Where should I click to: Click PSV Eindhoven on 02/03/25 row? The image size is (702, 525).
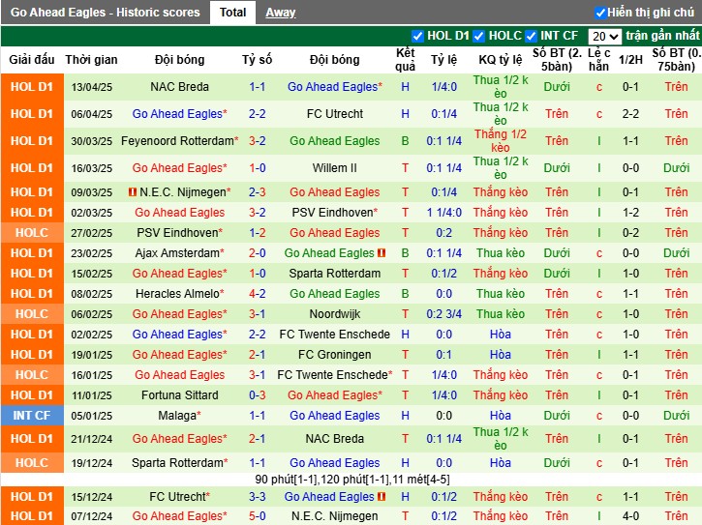pos(332,213)
